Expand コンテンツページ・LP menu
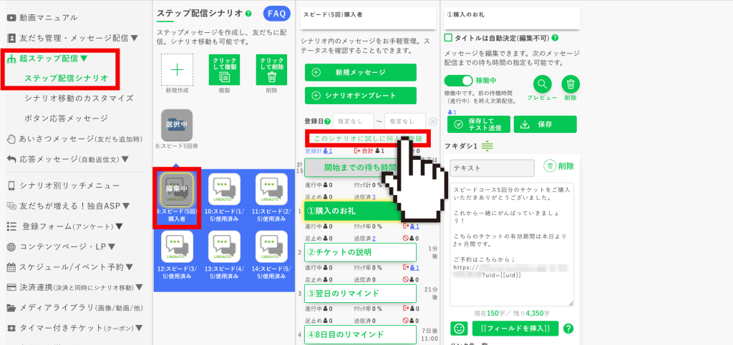 coord(61,246)
